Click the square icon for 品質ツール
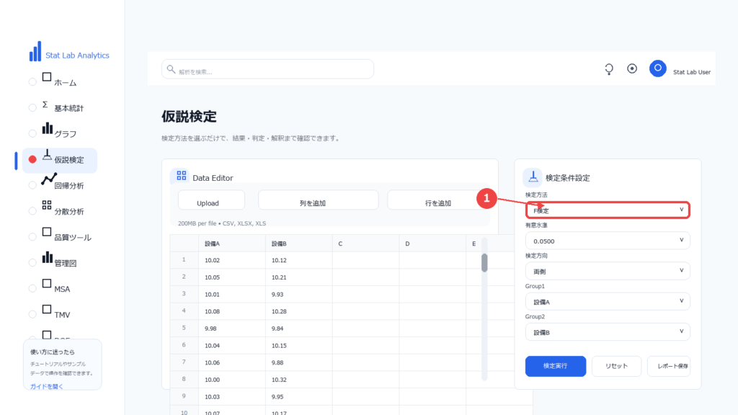The width and height of the screenshot is (738, 415). (47, 232)
